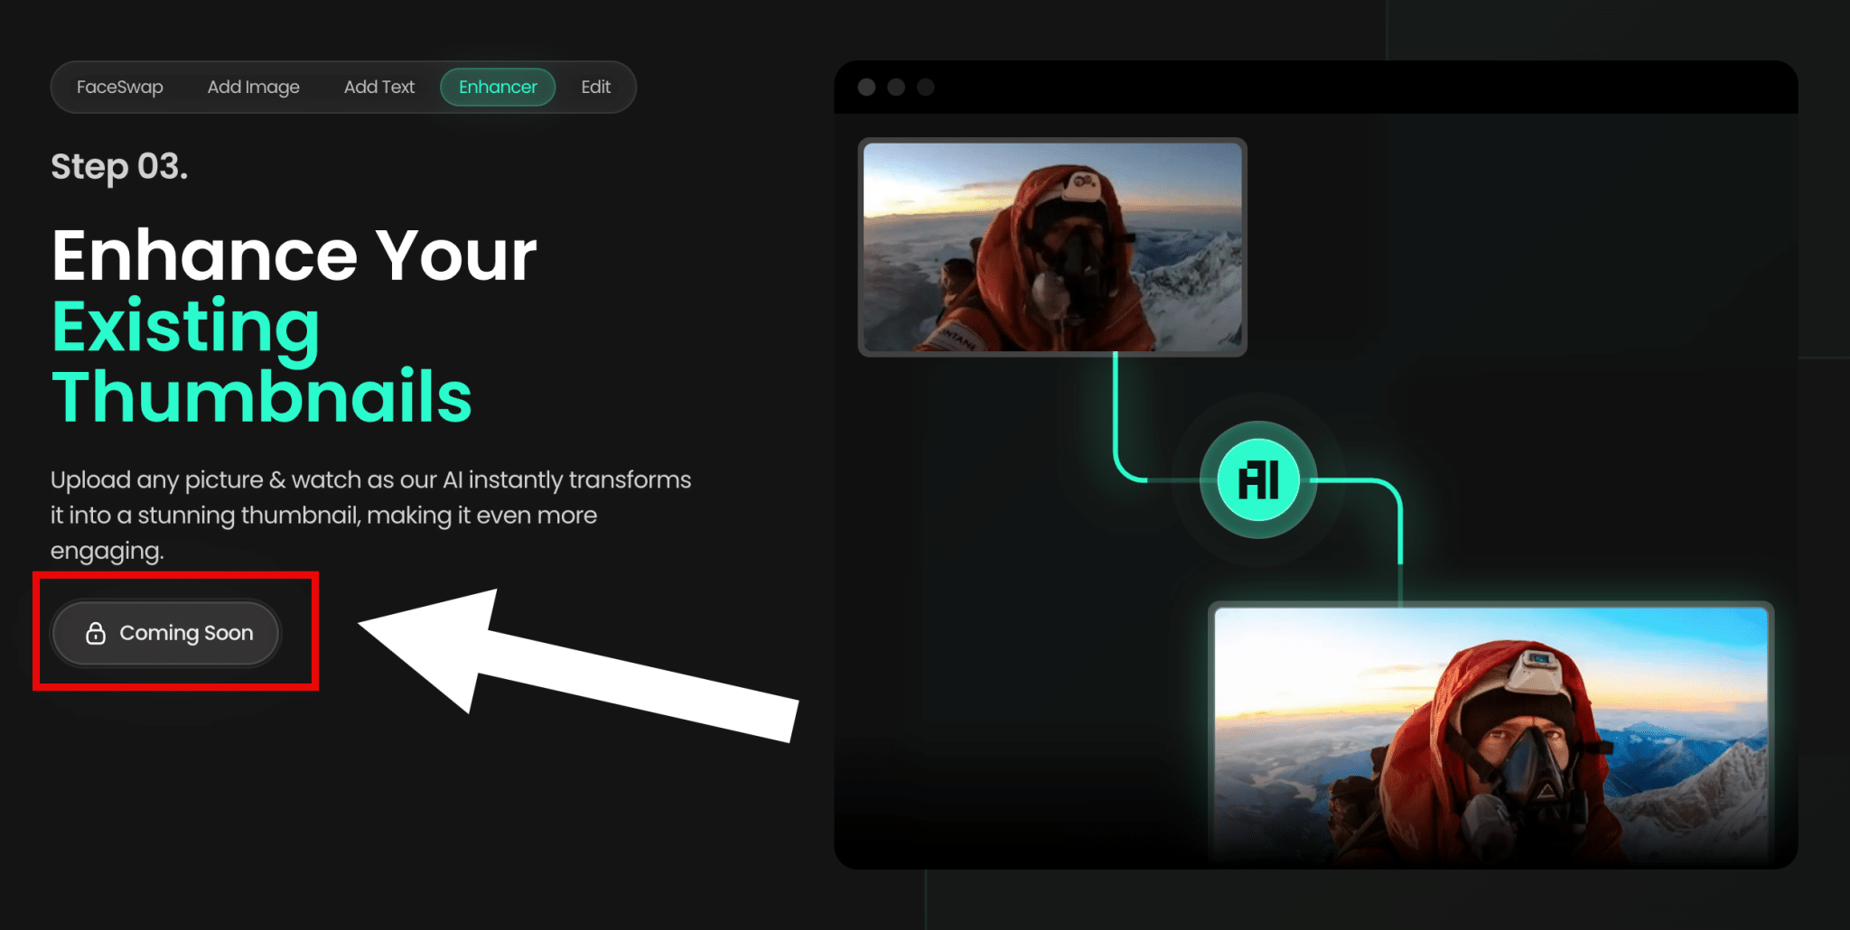Switch to the Add Image tab
This screenshot has height=930, width=1850.
253,88
